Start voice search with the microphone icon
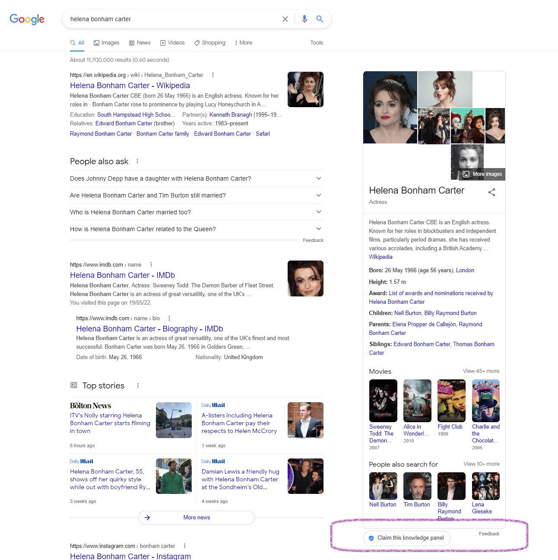558x560 pixels. pos(304,19)
